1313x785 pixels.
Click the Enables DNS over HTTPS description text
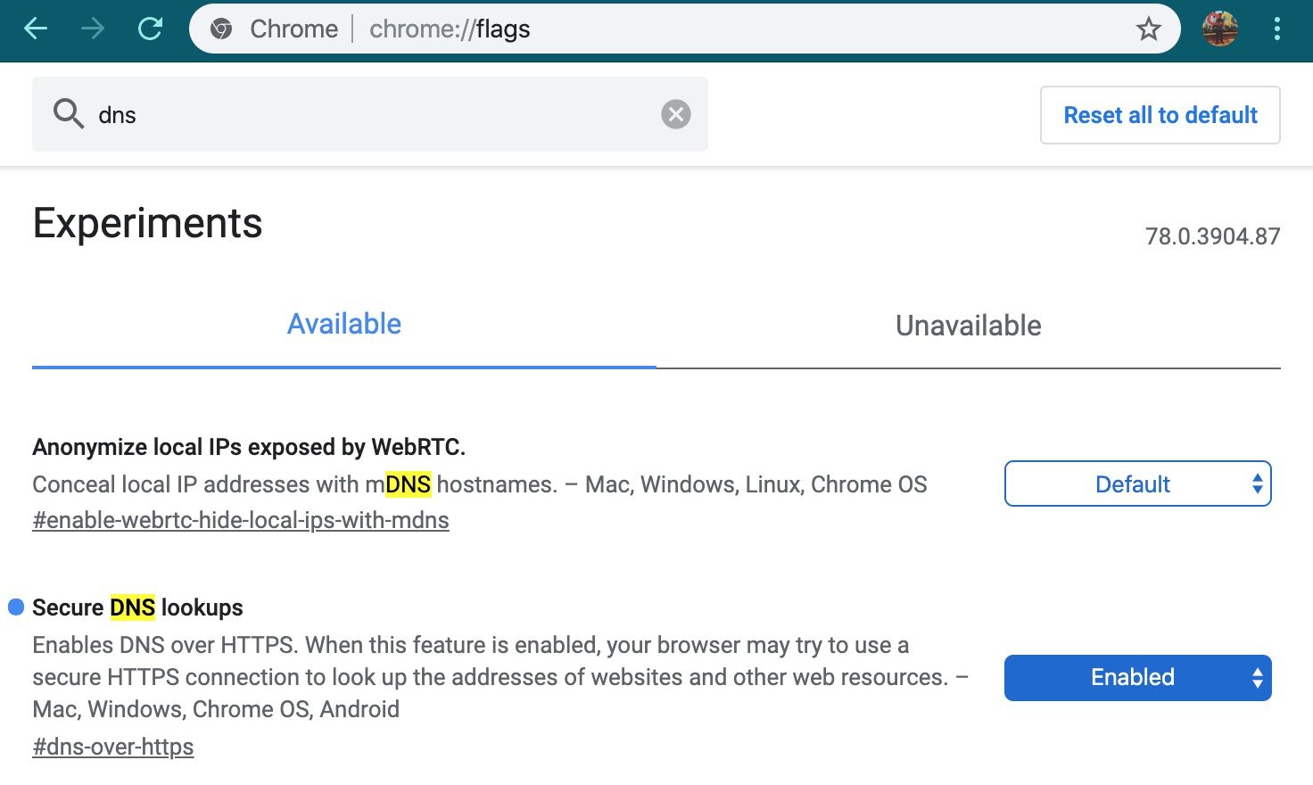click(x=500, y=677)
